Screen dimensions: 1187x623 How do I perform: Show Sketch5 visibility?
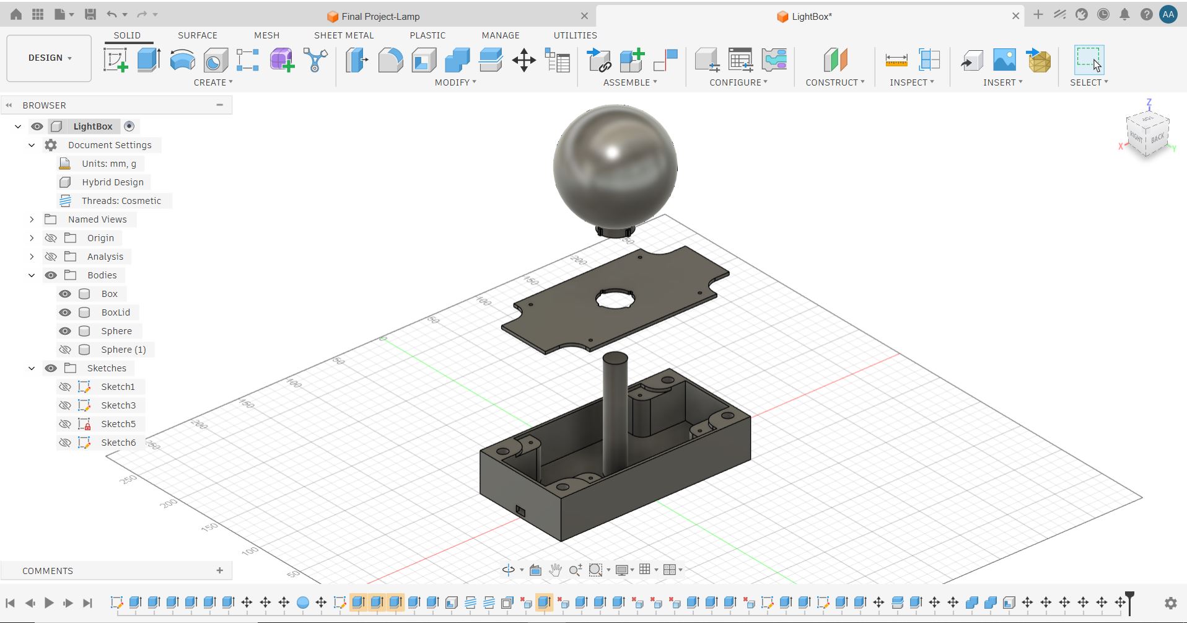[65, 424]
